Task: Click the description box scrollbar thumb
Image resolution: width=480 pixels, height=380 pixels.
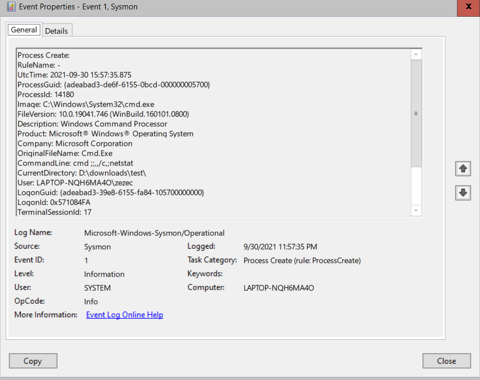Action: [416, 113]
